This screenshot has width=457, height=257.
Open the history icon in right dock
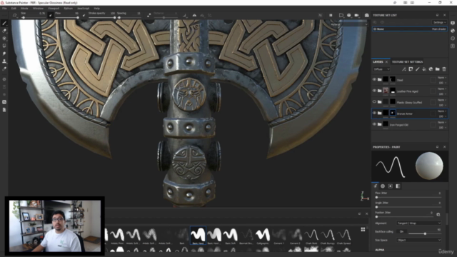click(453, 38)
